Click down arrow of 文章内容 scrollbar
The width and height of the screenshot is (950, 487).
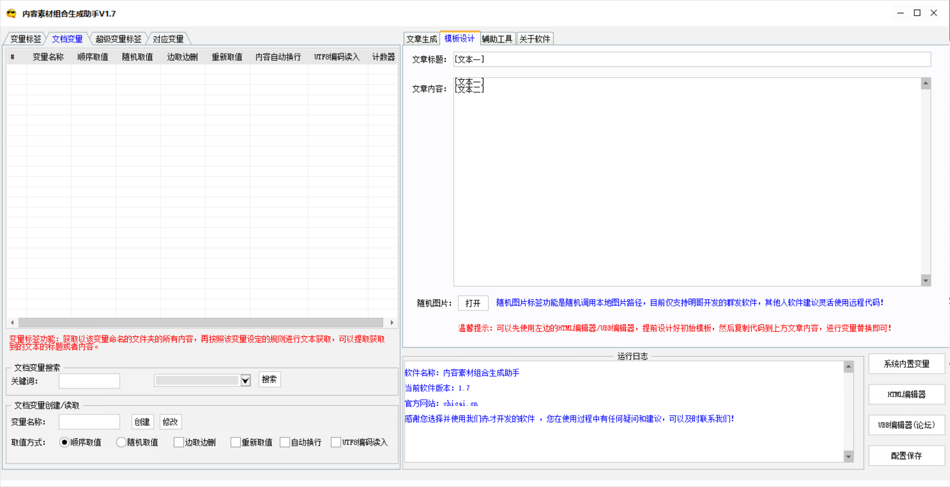click(x=925, y=280)
